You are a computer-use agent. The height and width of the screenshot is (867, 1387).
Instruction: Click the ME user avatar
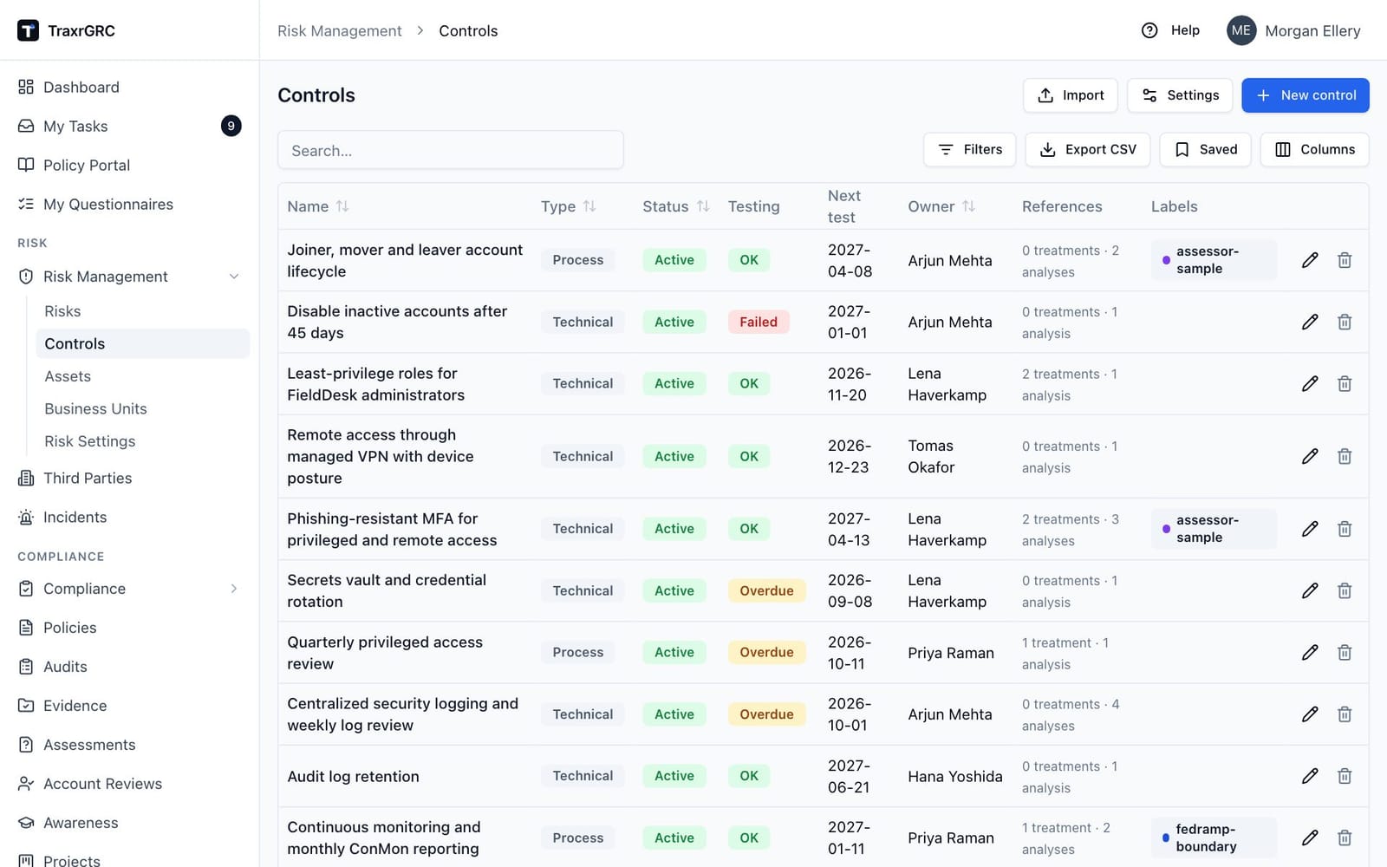(x=1241, y=30)
